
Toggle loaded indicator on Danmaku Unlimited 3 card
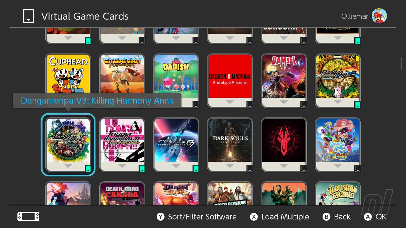tap(196, 168)
